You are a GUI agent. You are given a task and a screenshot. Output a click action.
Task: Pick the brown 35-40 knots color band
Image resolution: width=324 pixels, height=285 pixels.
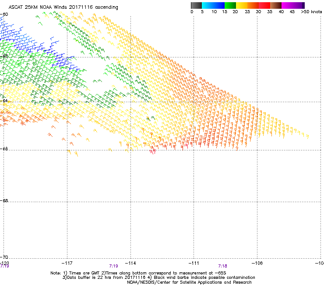tap(276, 5)
